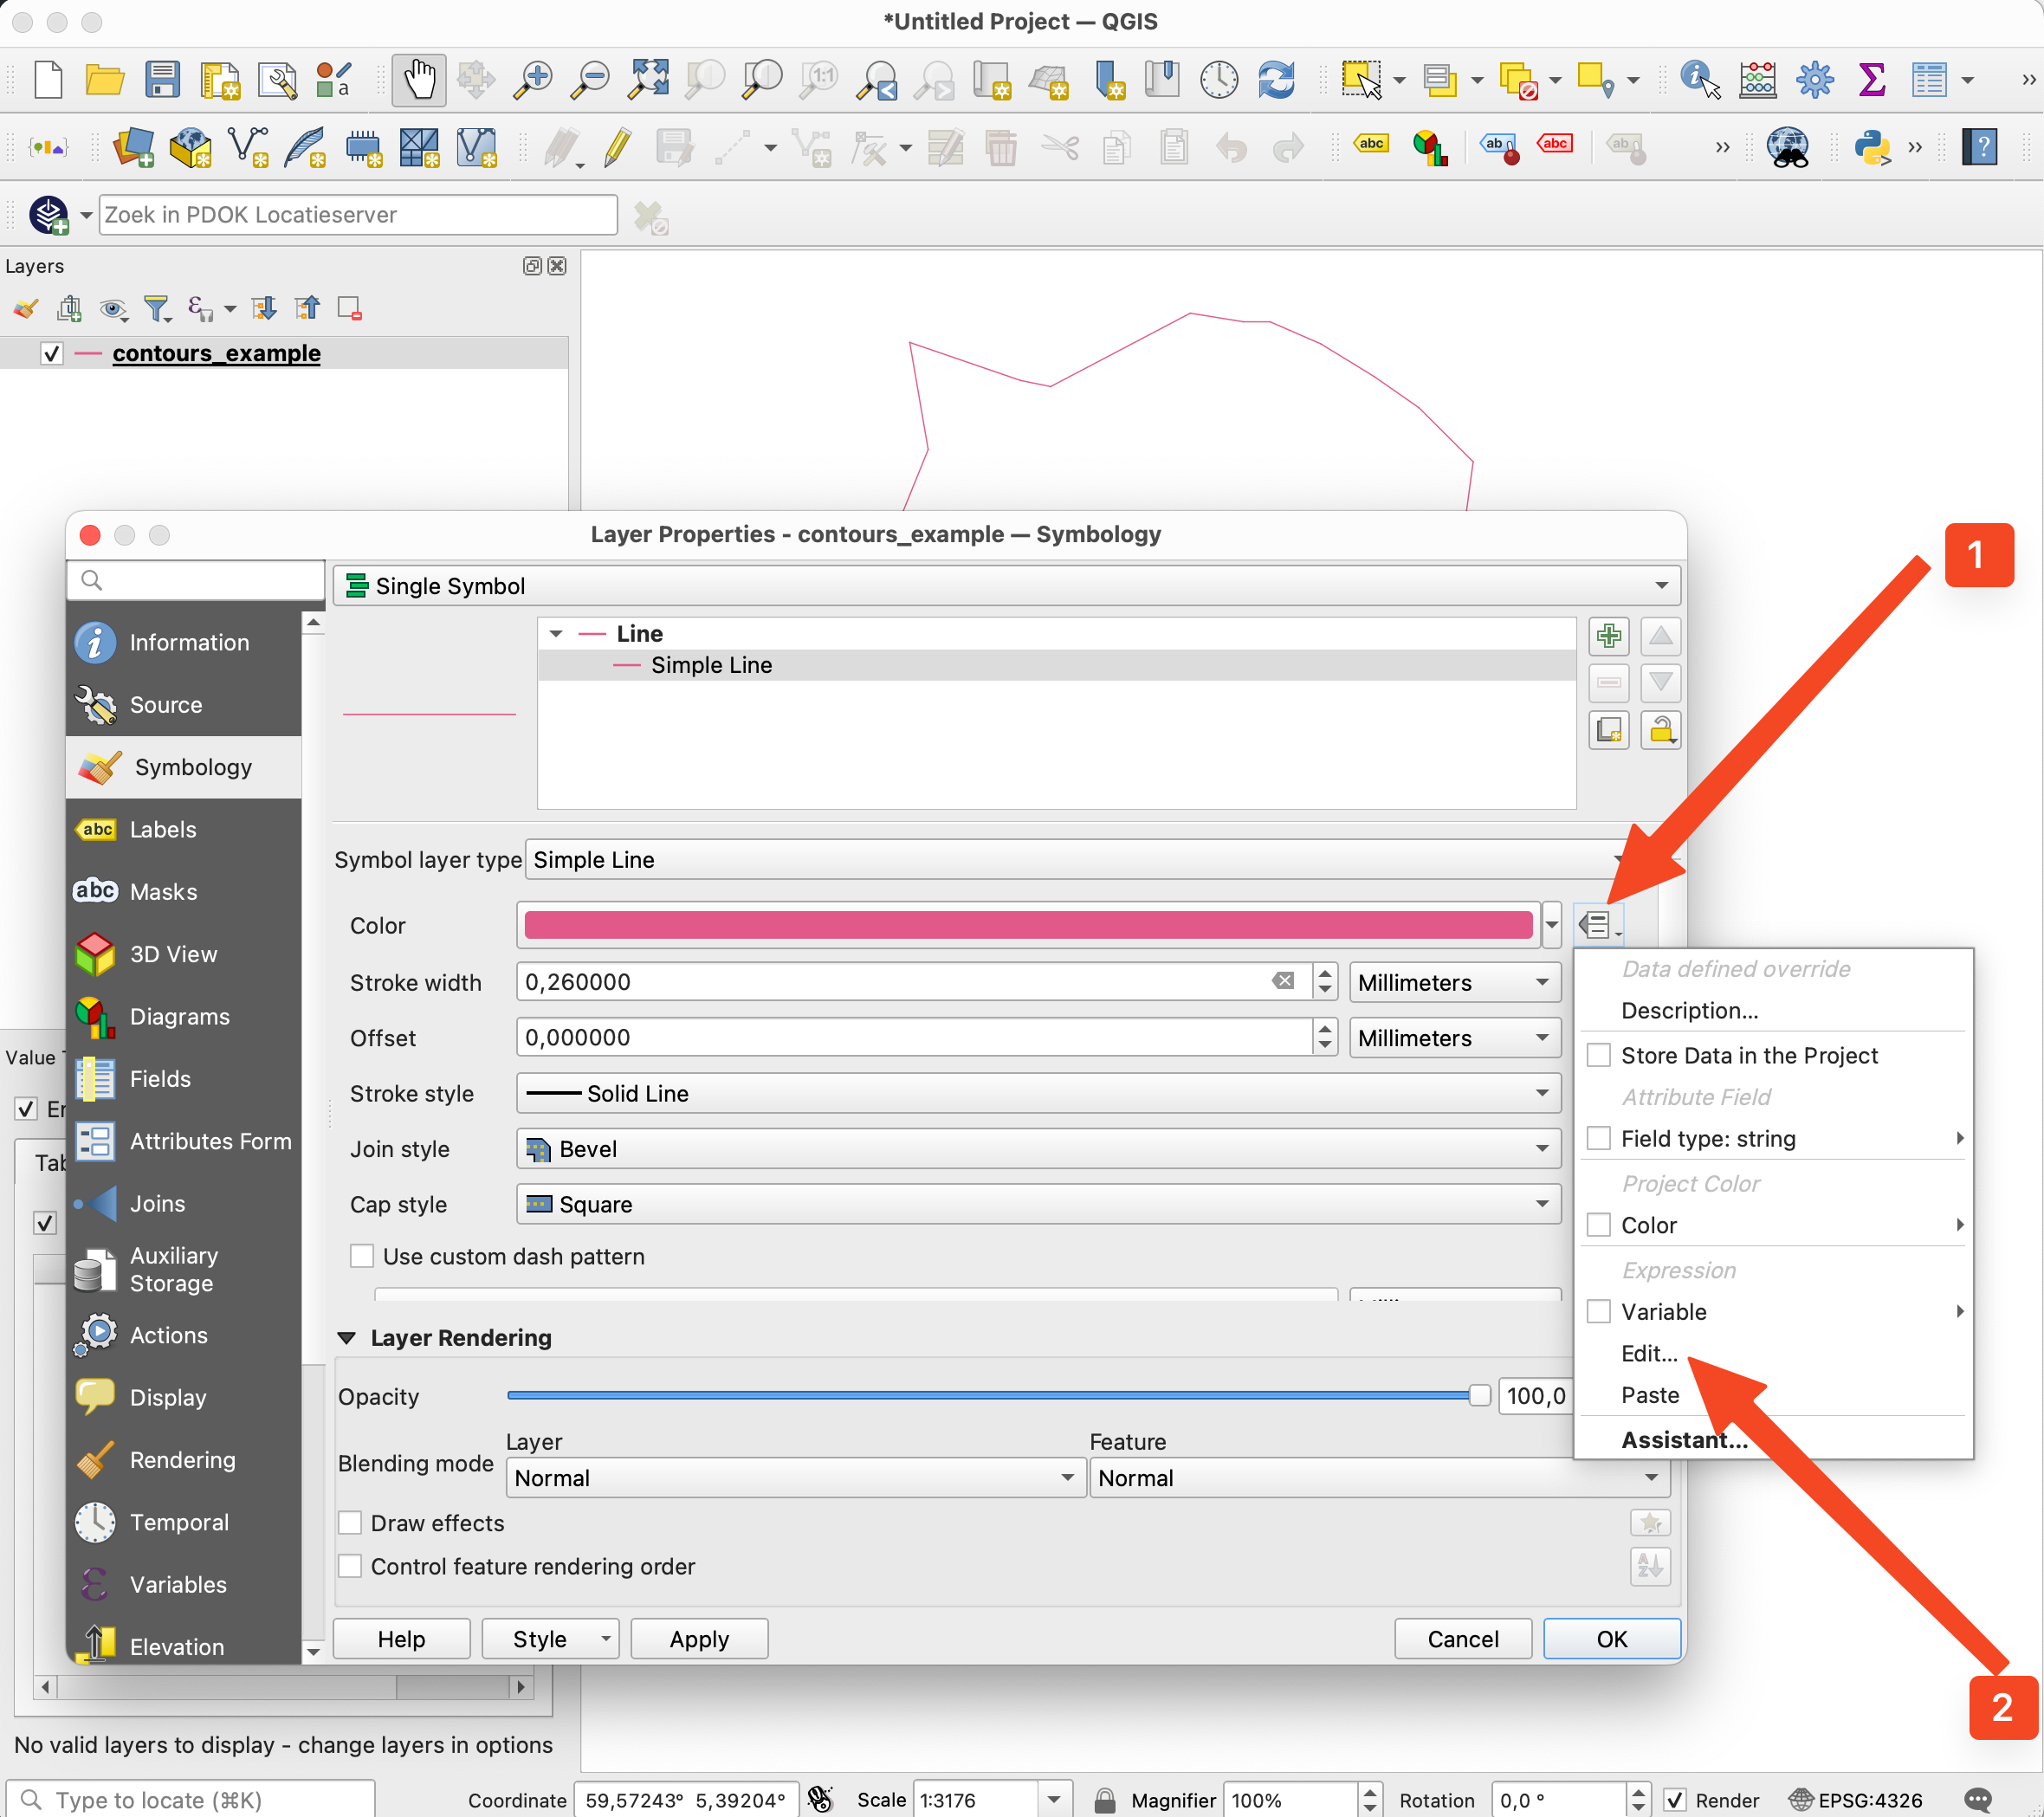Open the Color data defined override button
Viewport: 2044px width, 1817px height.
1598,926
